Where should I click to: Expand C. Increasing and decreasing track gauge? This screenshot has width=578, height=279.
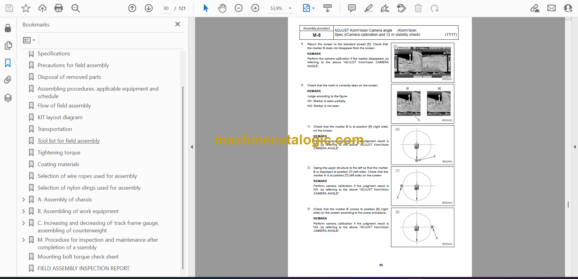coord(24,223)
